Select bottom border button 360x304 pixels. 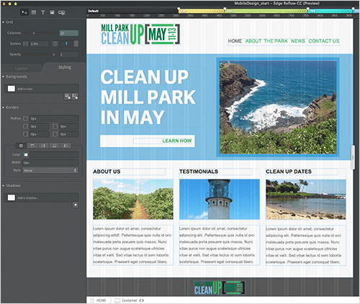55,146
